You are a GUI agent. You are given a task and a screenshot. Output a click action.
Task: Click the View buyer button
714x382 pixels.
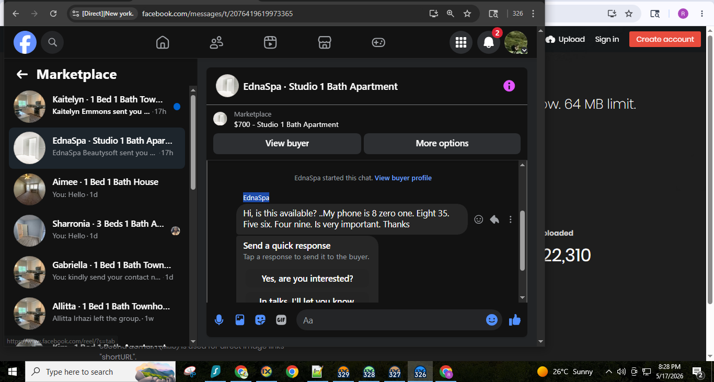coord(287,143)
